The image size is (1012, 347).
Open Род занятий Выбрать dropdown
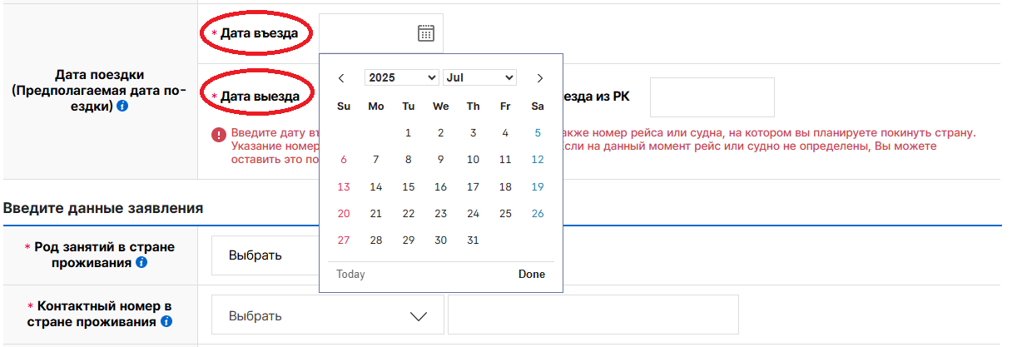click(265, 255)
